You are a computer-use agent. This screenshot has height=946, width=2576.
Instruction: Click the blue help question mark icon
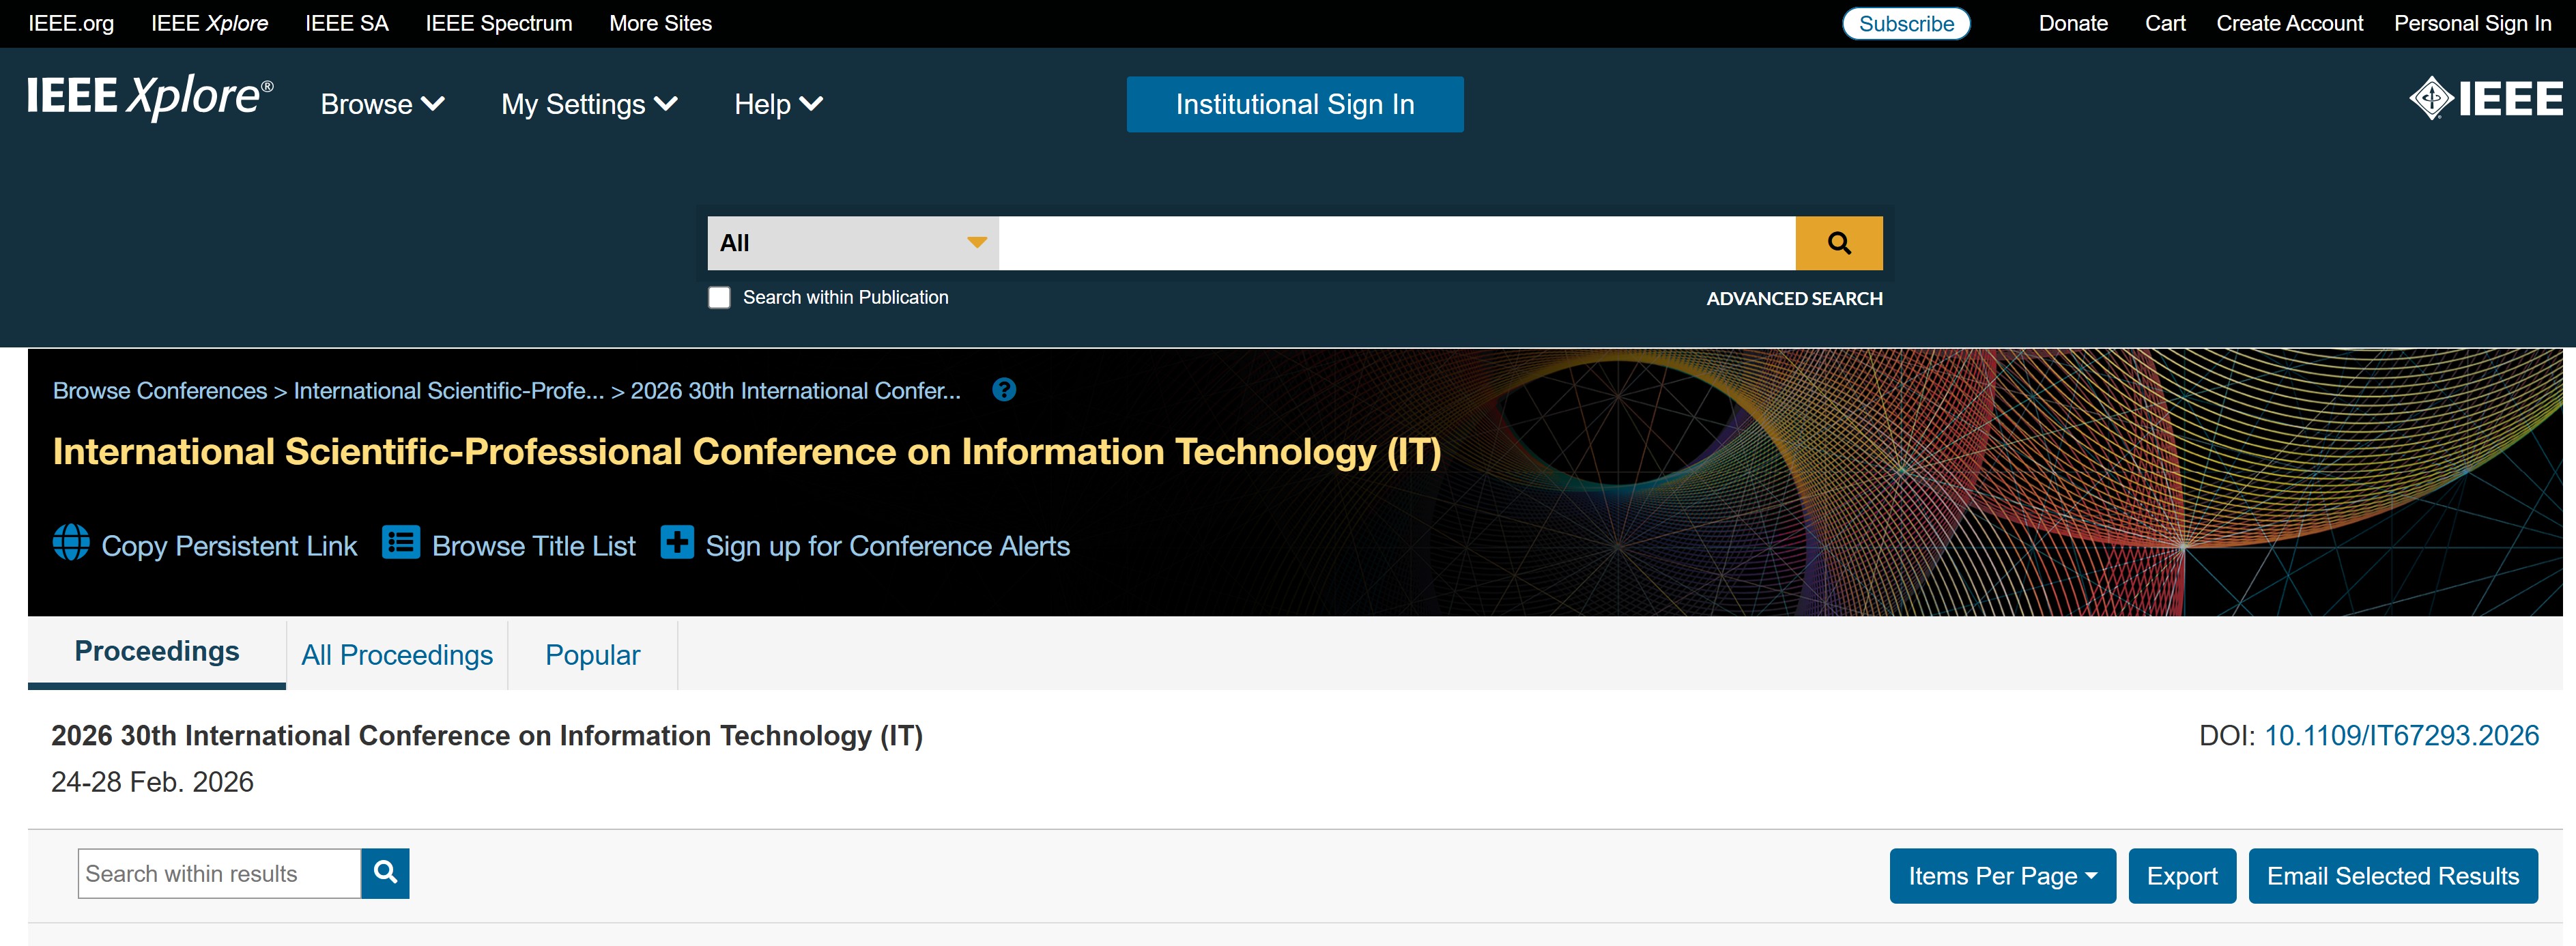pos(1004,390)
